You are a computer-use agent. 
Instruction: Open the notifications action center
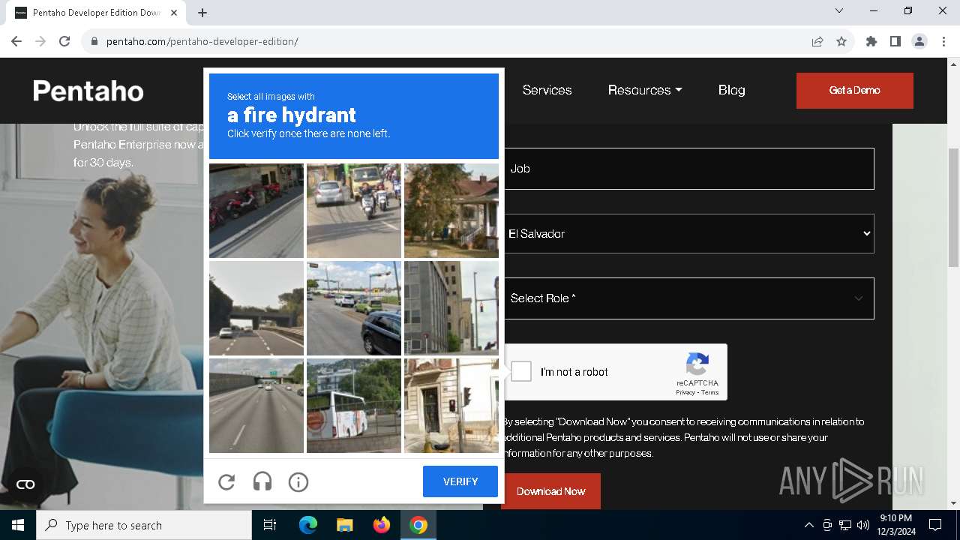[x=935, y=525]
